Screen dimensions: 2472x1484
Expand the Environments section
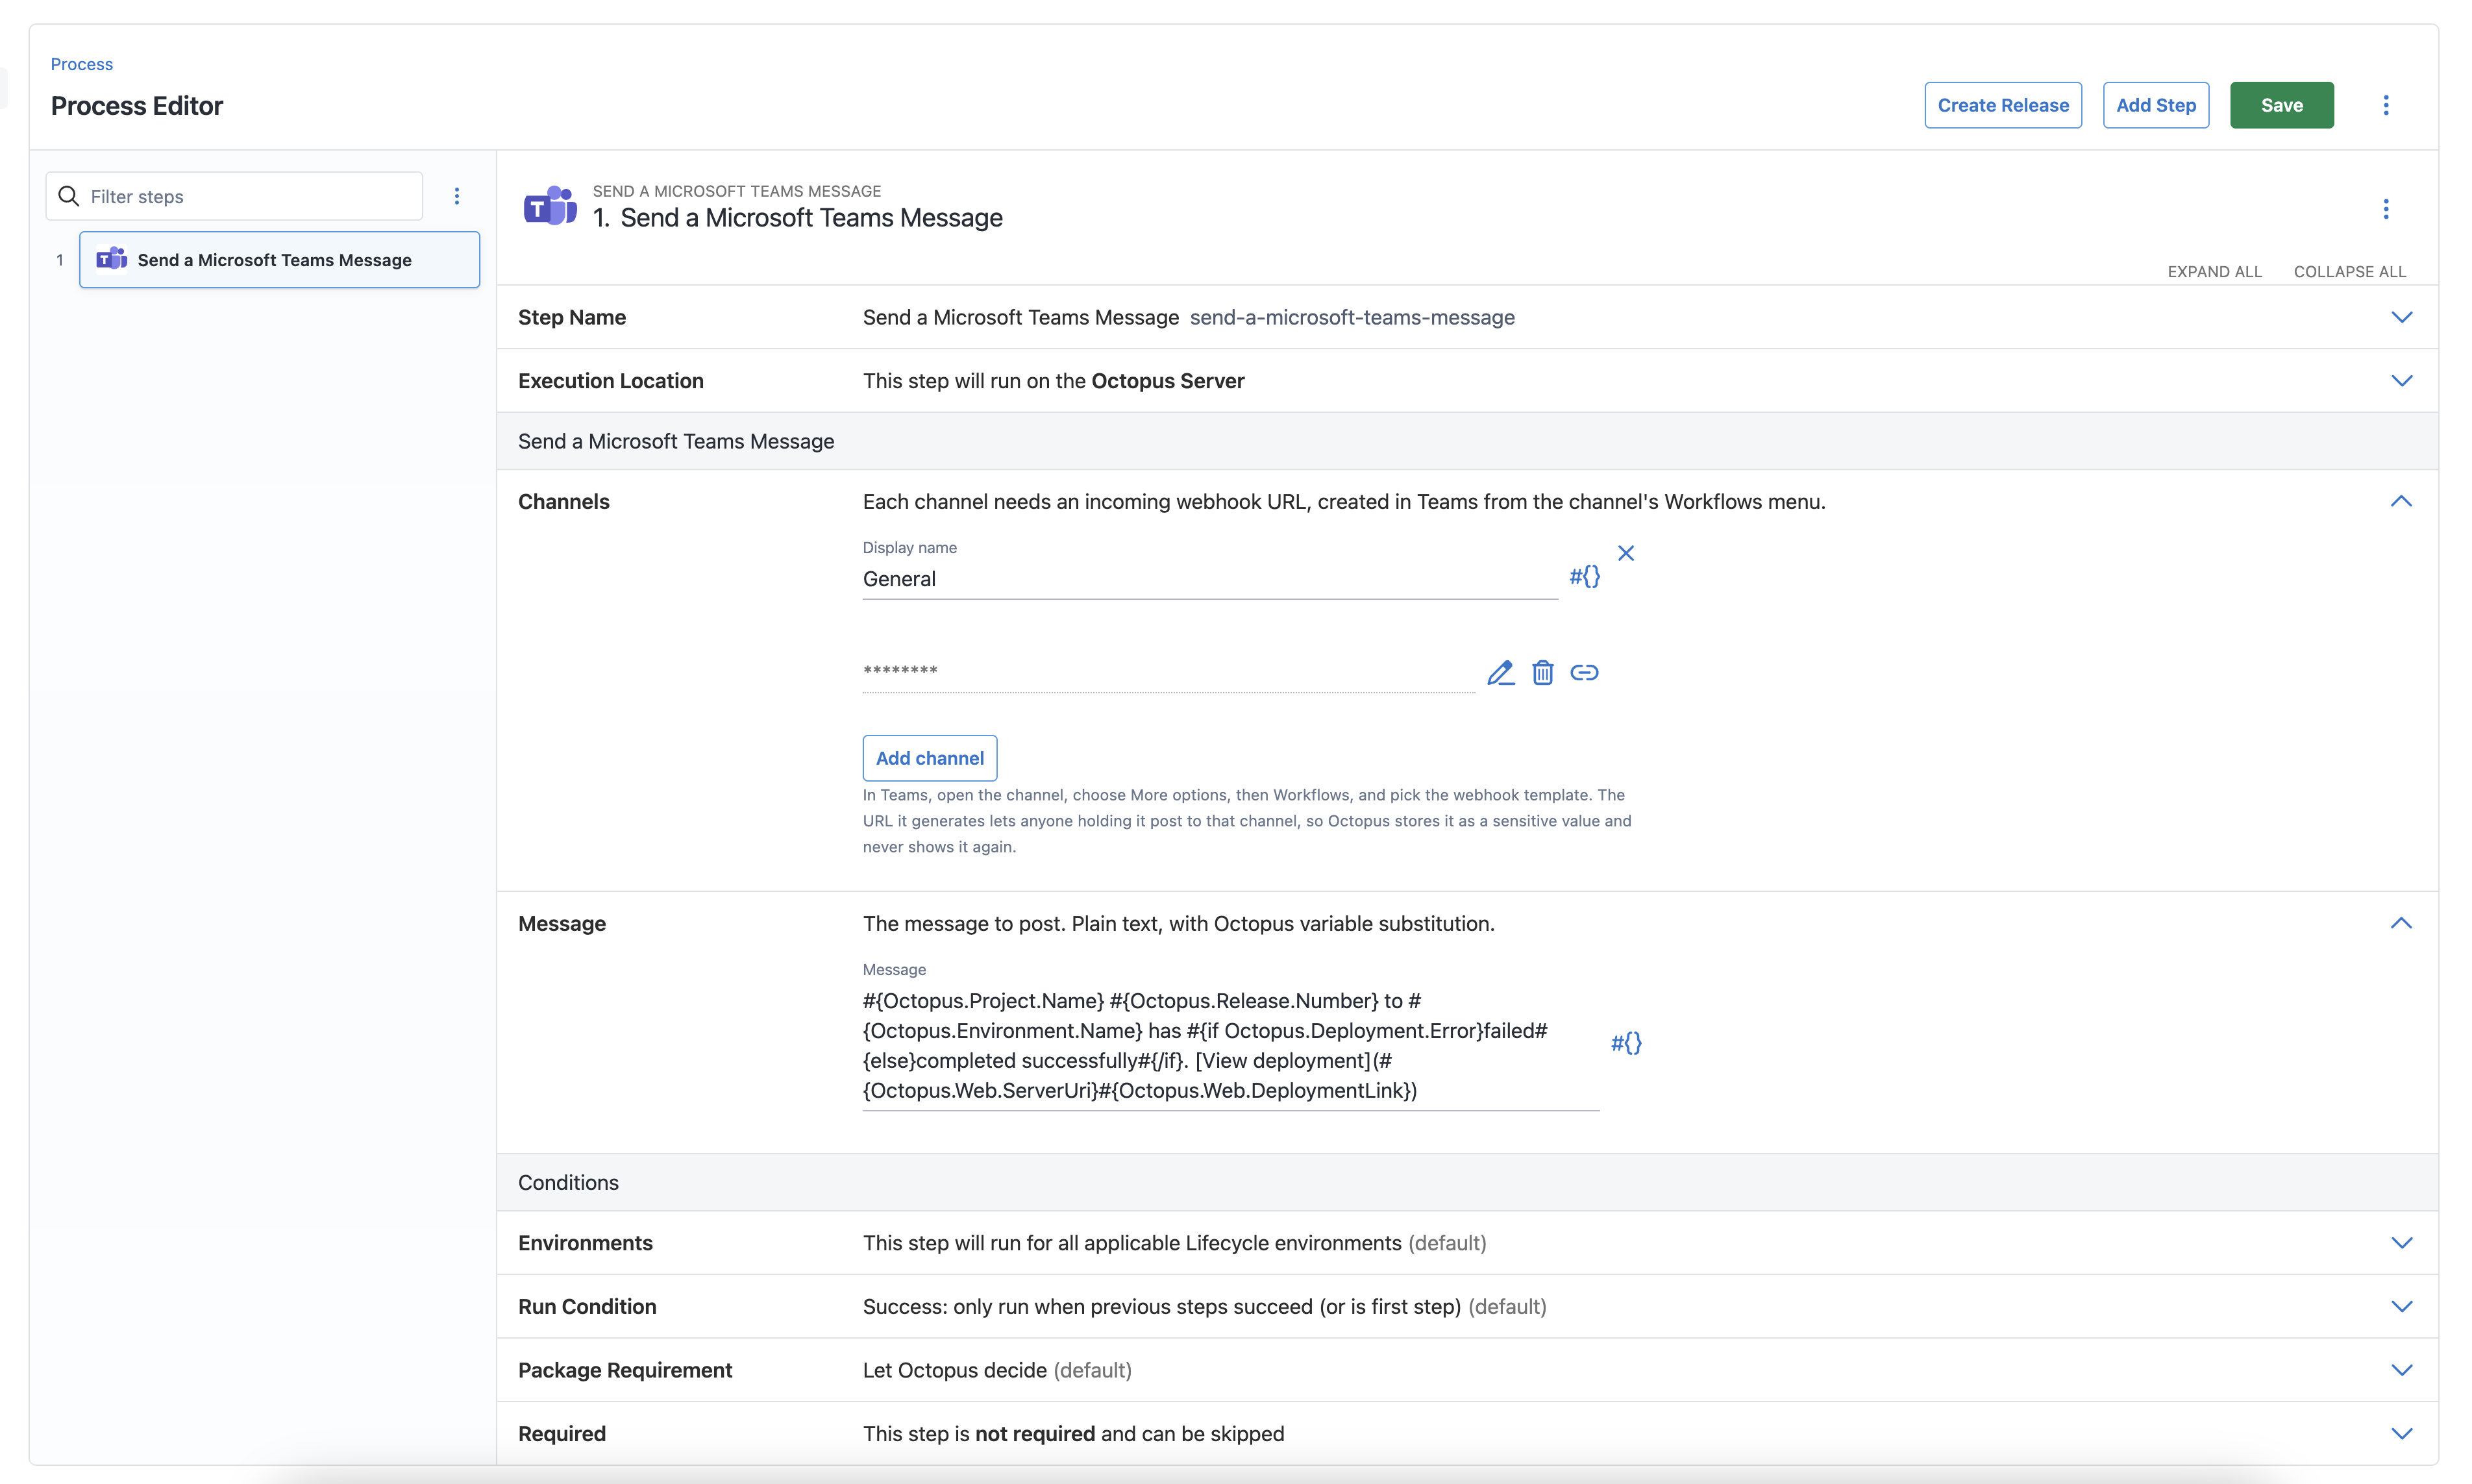(x=2401, y=1243)
